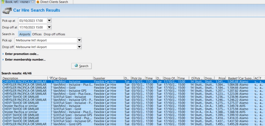Click the filter funnel icon in table header
Viewport: 265px width, 126px height.
51,78
